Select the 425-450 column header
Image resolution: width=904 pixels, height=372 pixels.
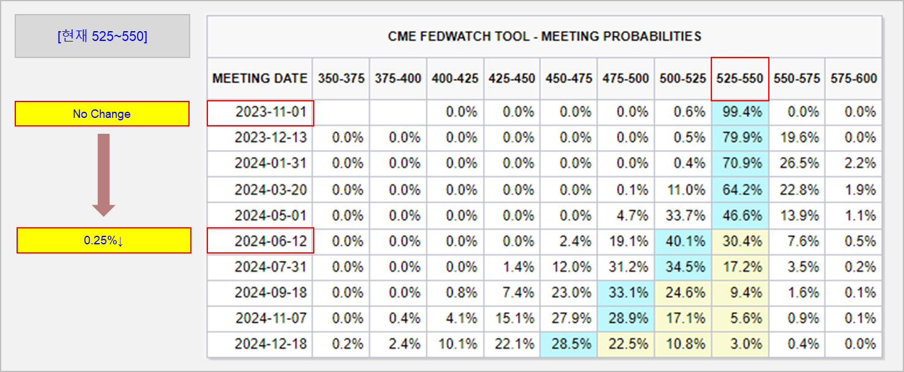pyautogui.click(x=512, y=78)
